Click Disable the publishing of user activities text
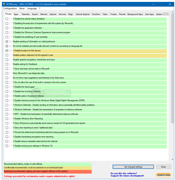 [30, 37]
